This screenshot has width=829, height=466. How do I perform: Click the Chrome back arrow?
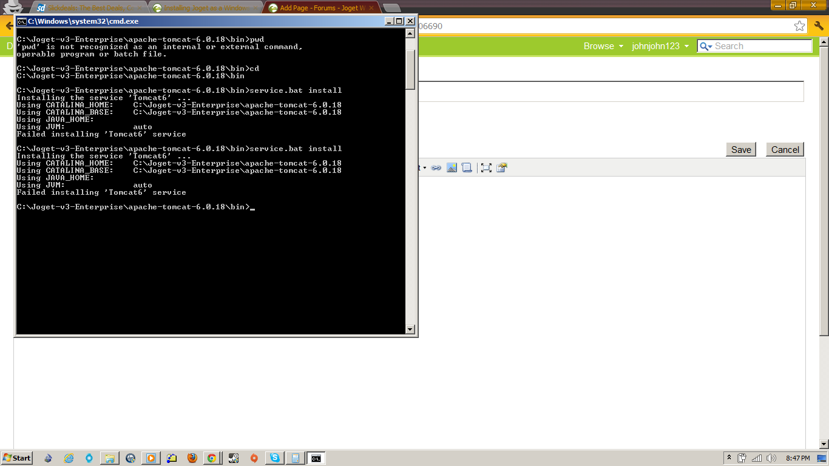(8, 26)
